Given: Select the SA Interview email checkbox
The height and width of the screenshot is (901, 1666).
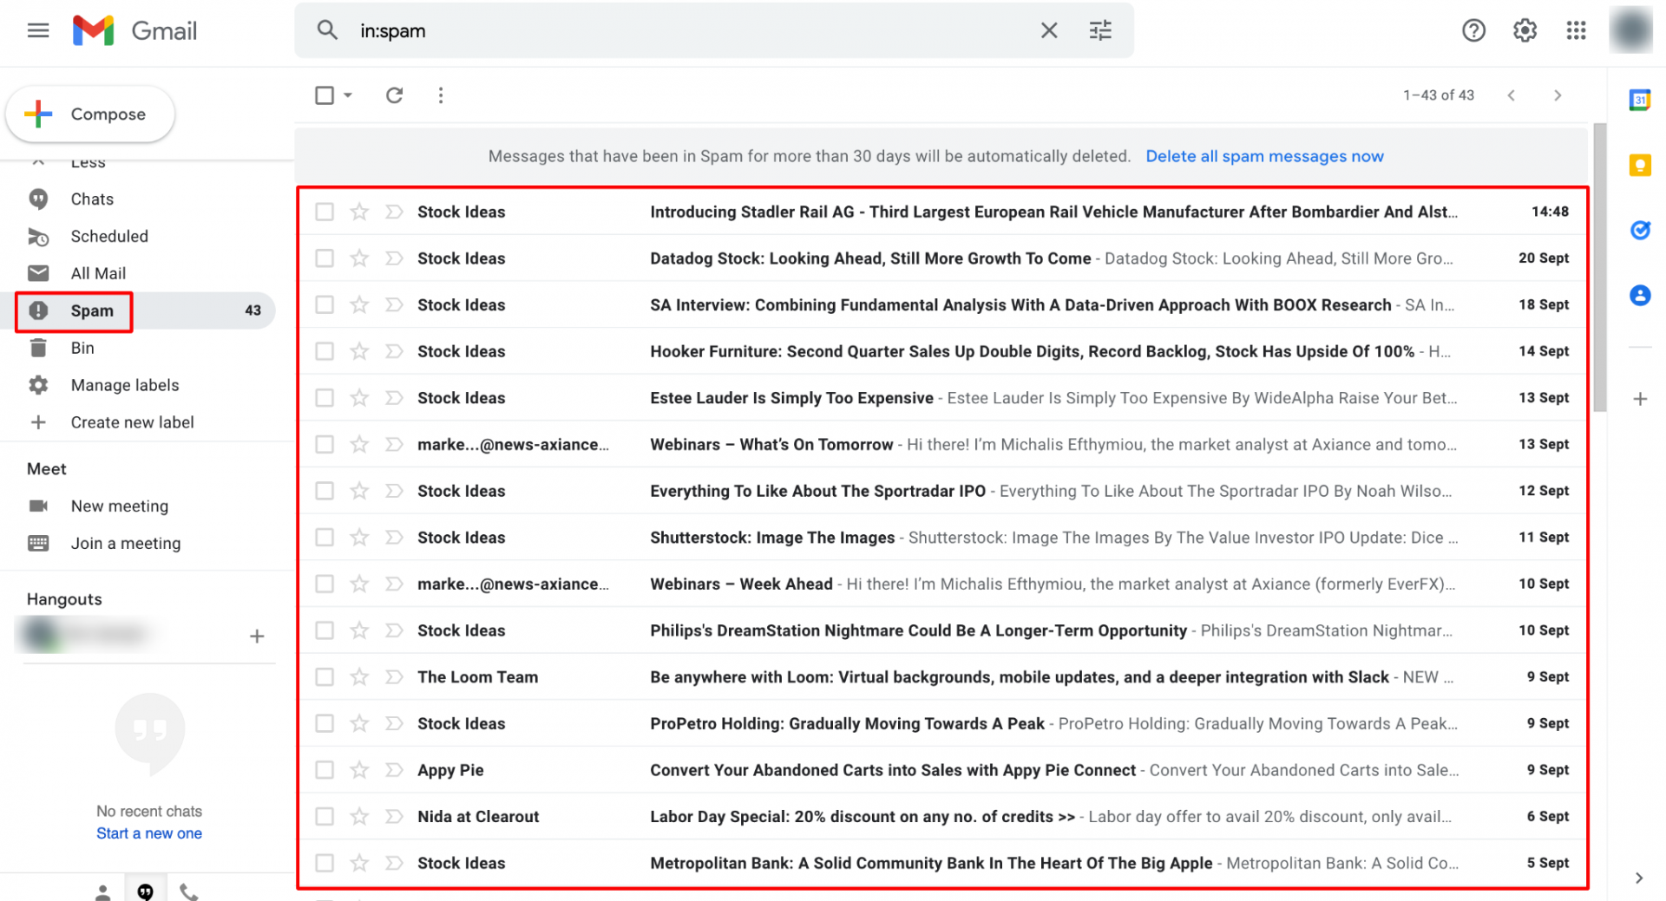Looking at the screenshot, I should pyautogui.click(x=325, y=305).
